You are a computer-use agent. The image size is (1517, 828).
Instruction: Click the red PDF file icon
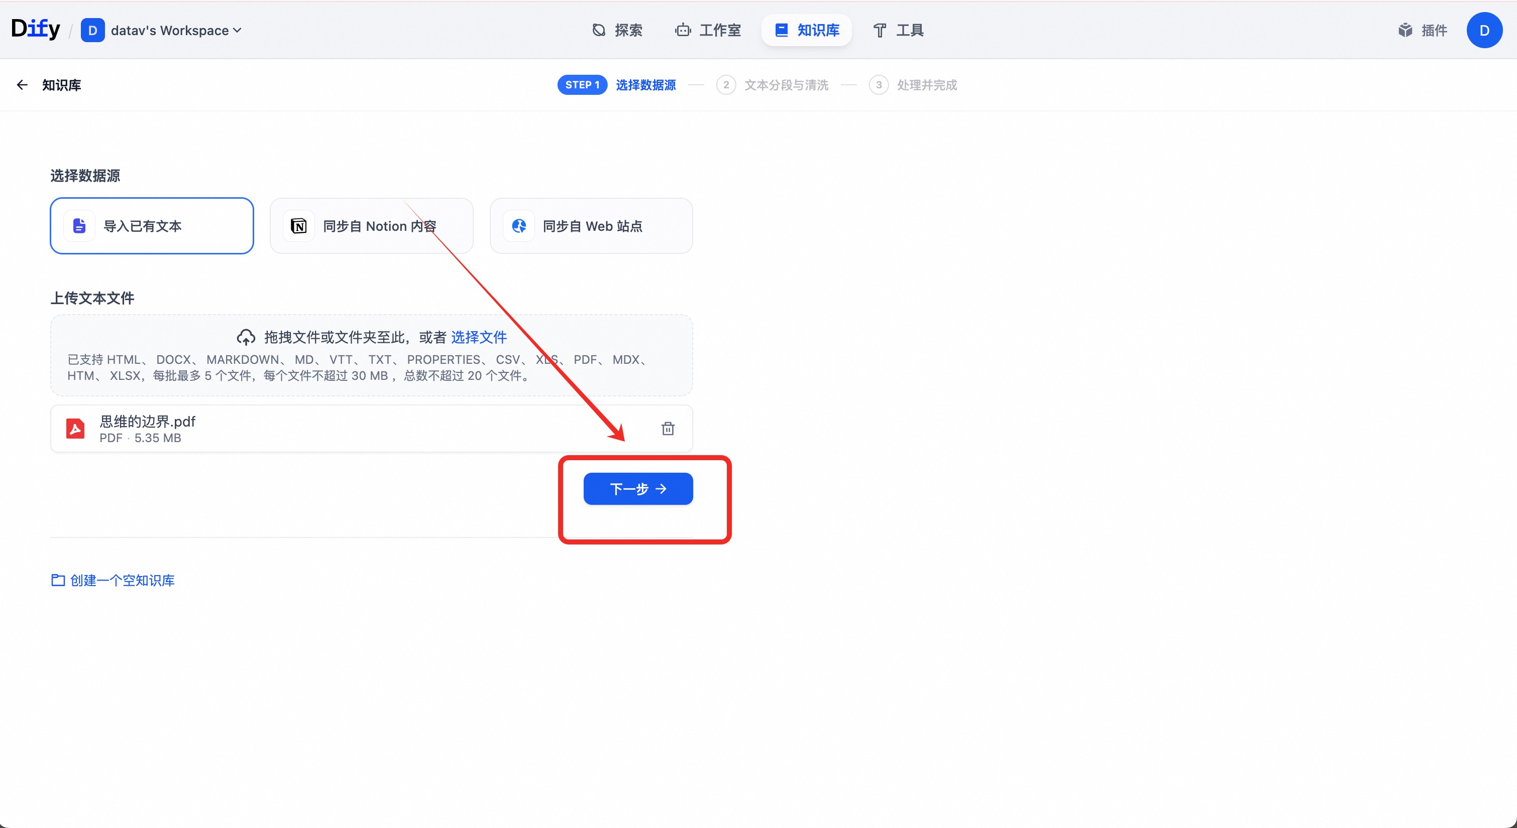pyautogui.click(x=75, y=429)
